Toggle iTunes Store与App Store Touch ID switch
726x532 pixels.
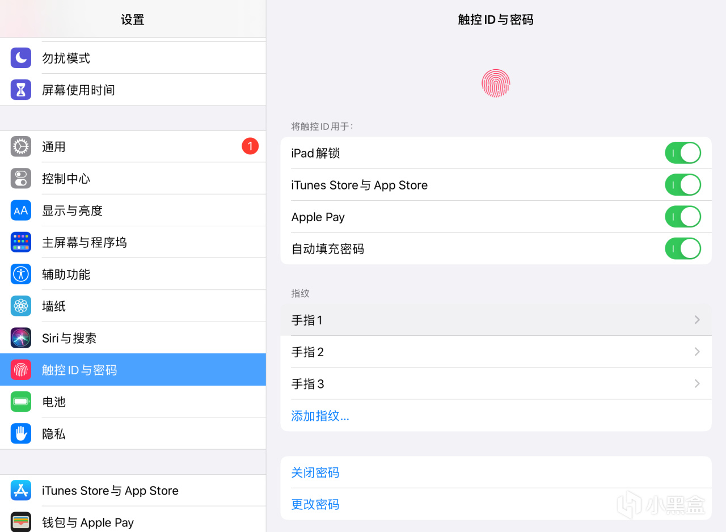pyautogui.click(x=683, y=185)
